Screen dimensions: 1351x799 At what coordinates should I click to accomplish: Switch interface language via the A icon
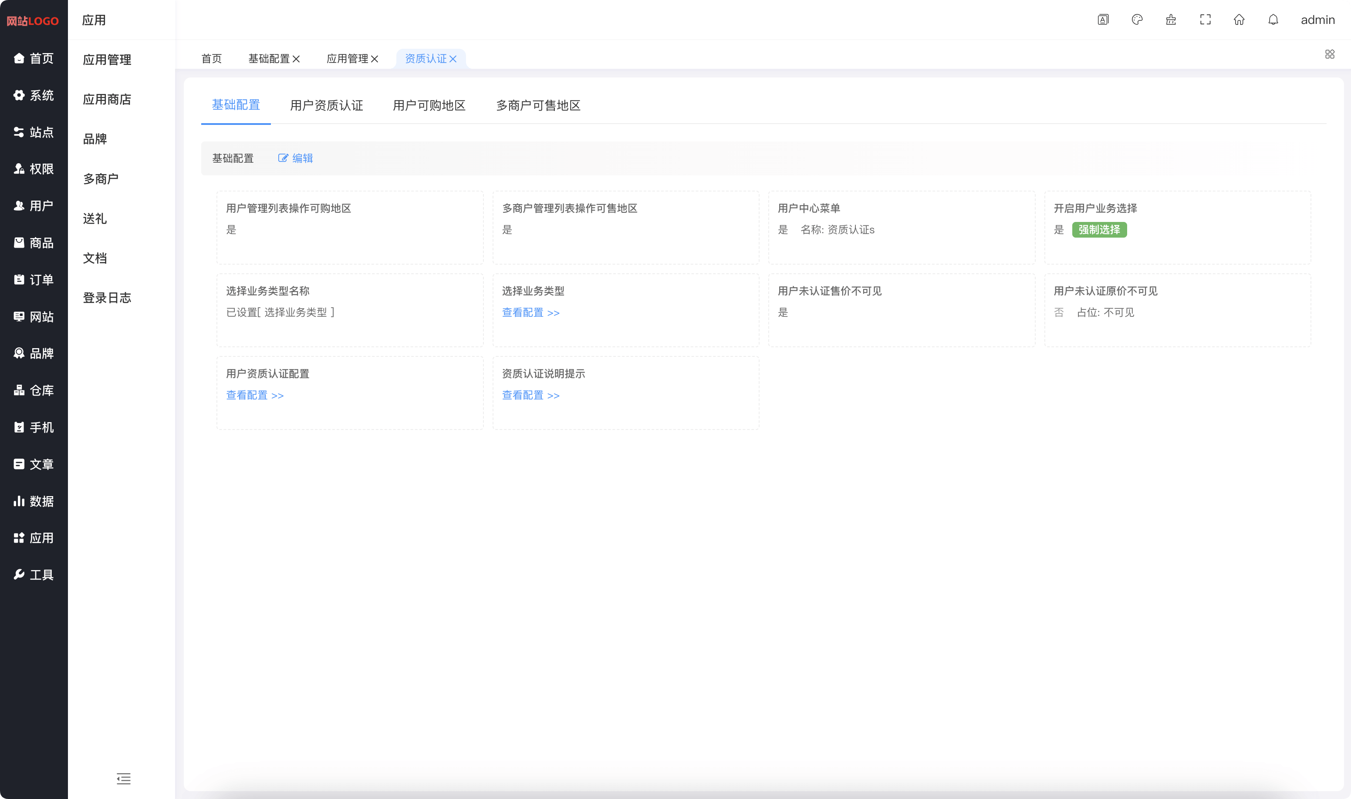1103,20
